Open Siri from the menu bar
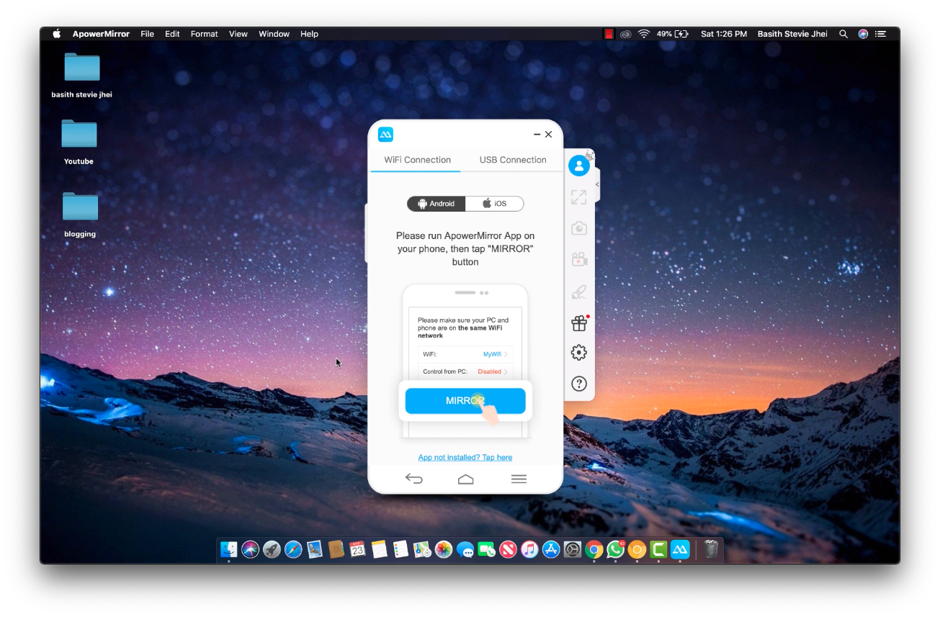Screen dimensions: 940x617 [863, 34]
